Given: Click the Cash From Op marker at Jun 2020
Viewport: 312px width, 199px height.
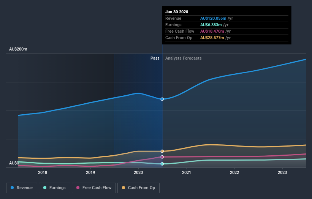Looking at the screenshot, I should tap(162, 151).
